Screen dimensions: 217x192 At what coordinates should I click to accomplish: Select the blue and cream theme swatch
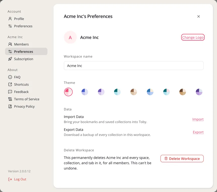point(150,92)
